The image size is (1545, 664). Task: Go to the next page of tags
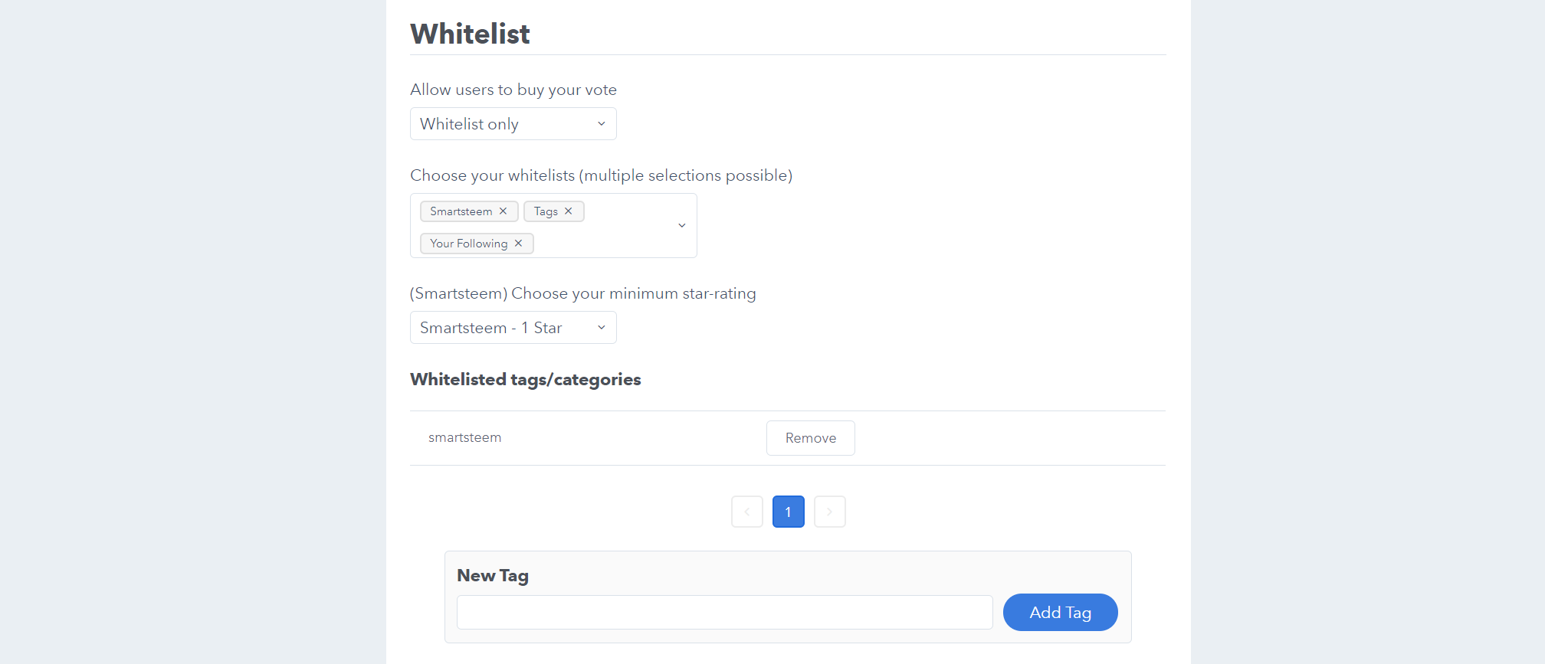pos(830,512)
